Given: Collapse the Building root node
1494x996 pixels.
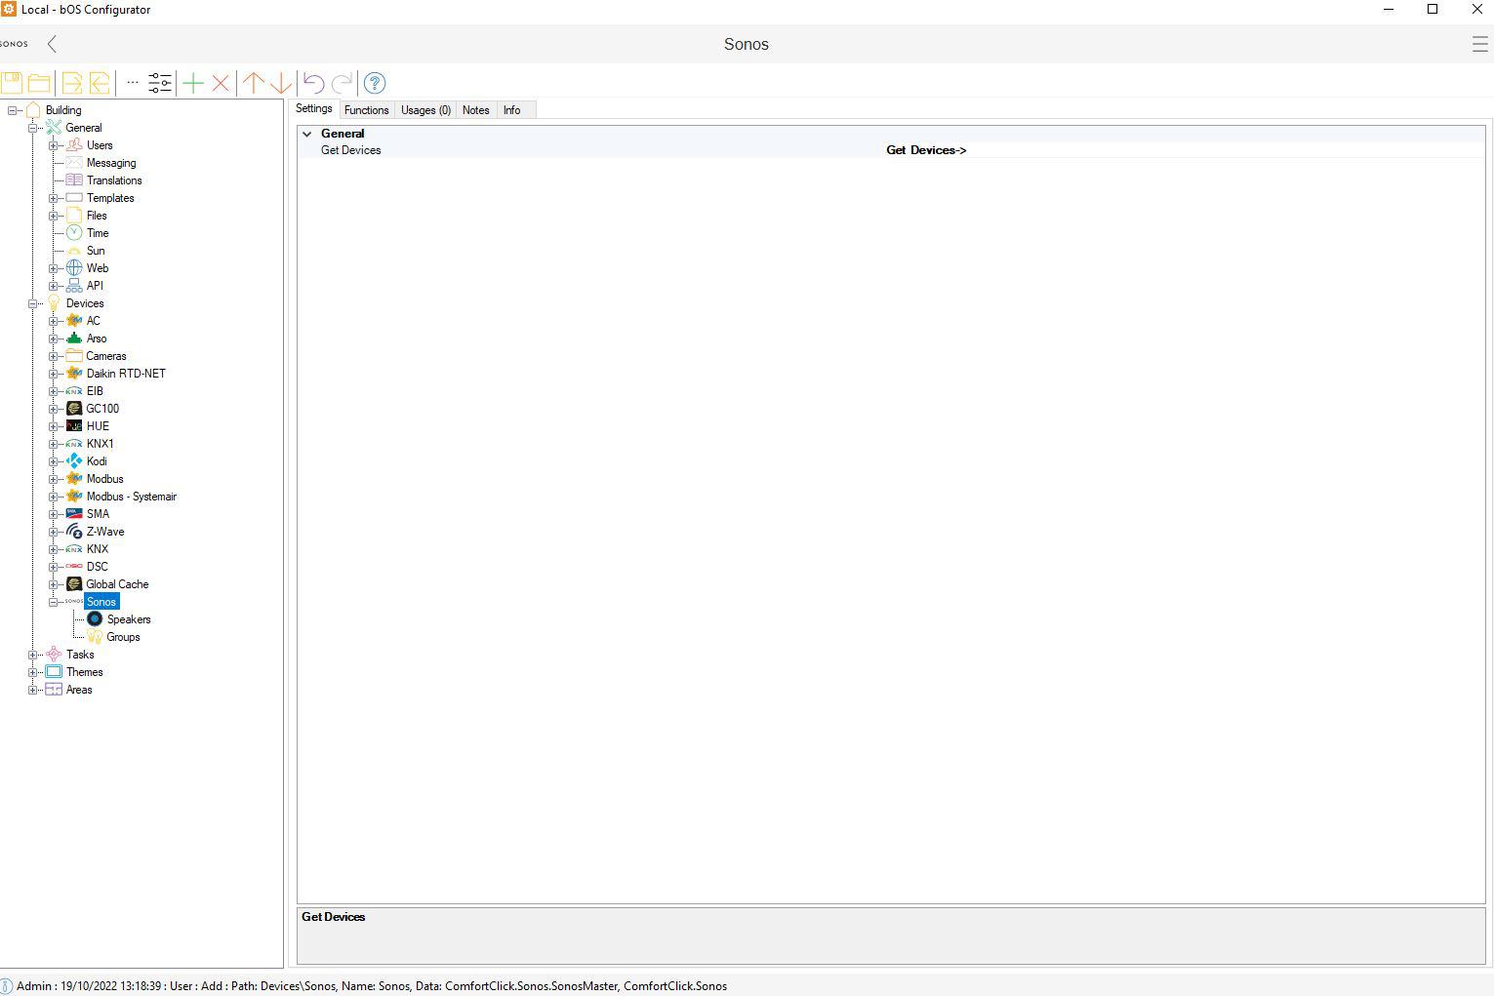Looking at the screenshot, I should coord(13,110).
